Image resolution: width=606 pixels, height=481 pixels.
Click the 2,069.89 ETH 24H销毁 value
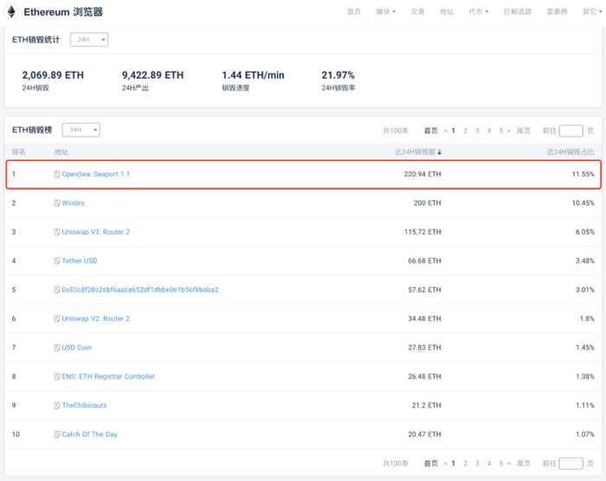point(53,75)
